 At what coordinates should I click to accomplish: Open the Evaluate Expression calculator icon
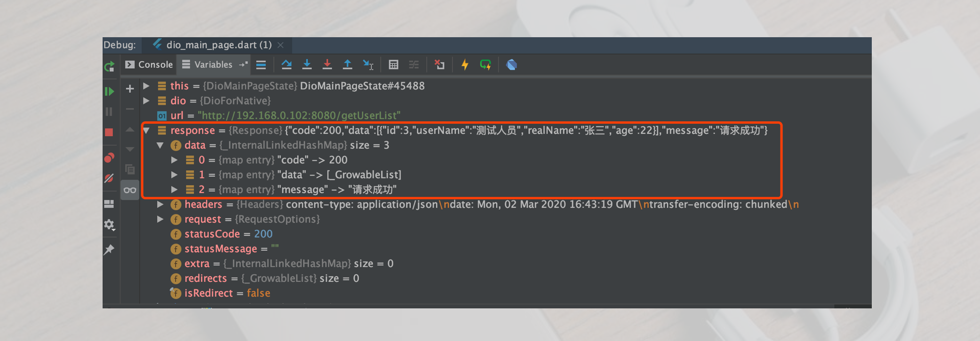393,65
